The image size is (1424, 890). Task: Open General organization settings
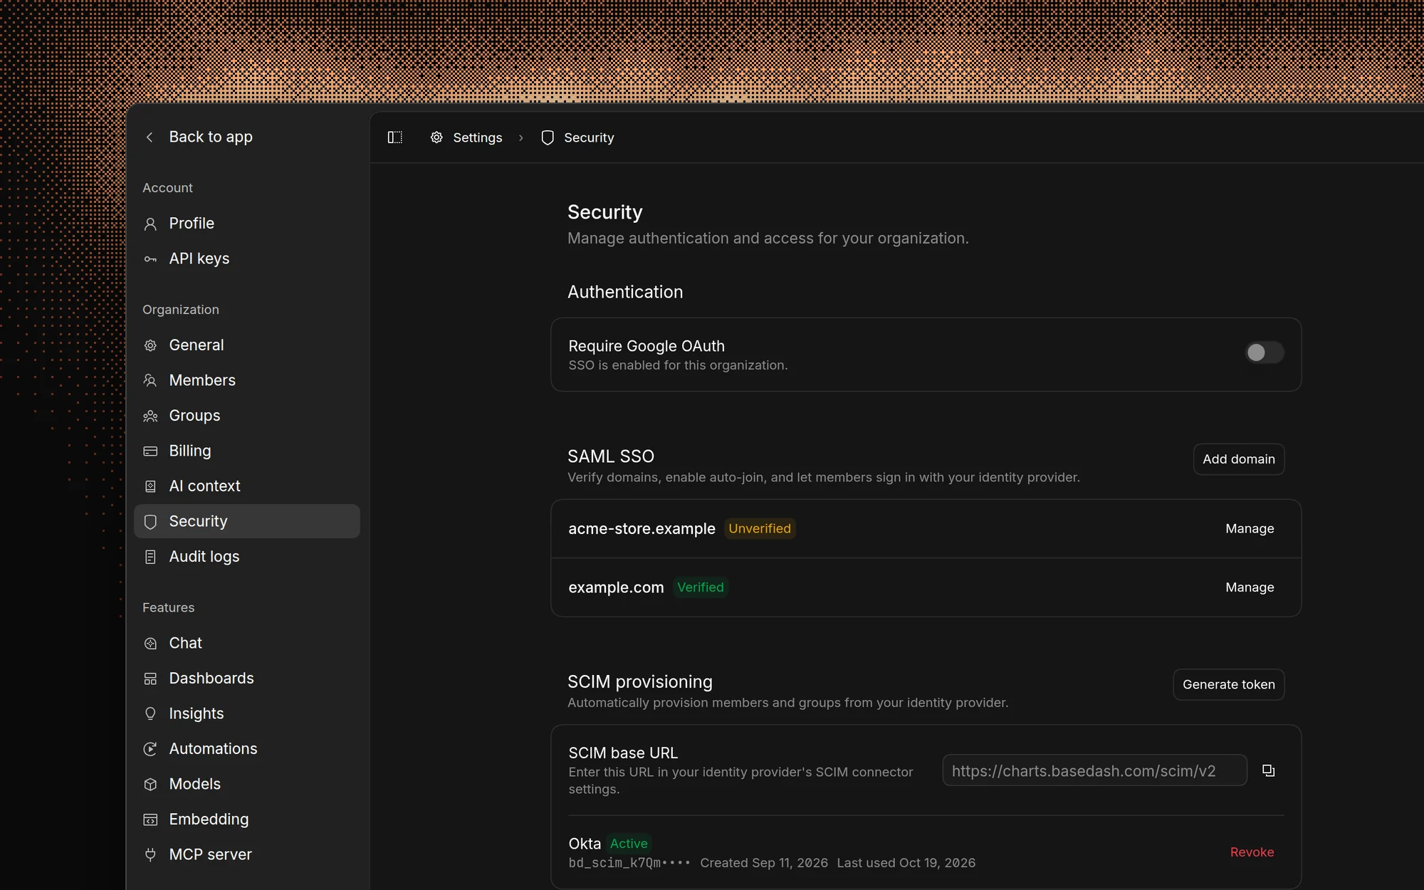coord(247,345)
